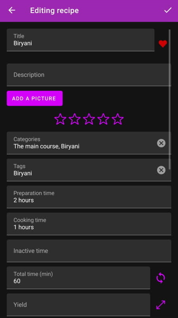This screenshot has width=178, height=318.
Task: Tap the expand arrows beside Yield
Action: [161, 305]
